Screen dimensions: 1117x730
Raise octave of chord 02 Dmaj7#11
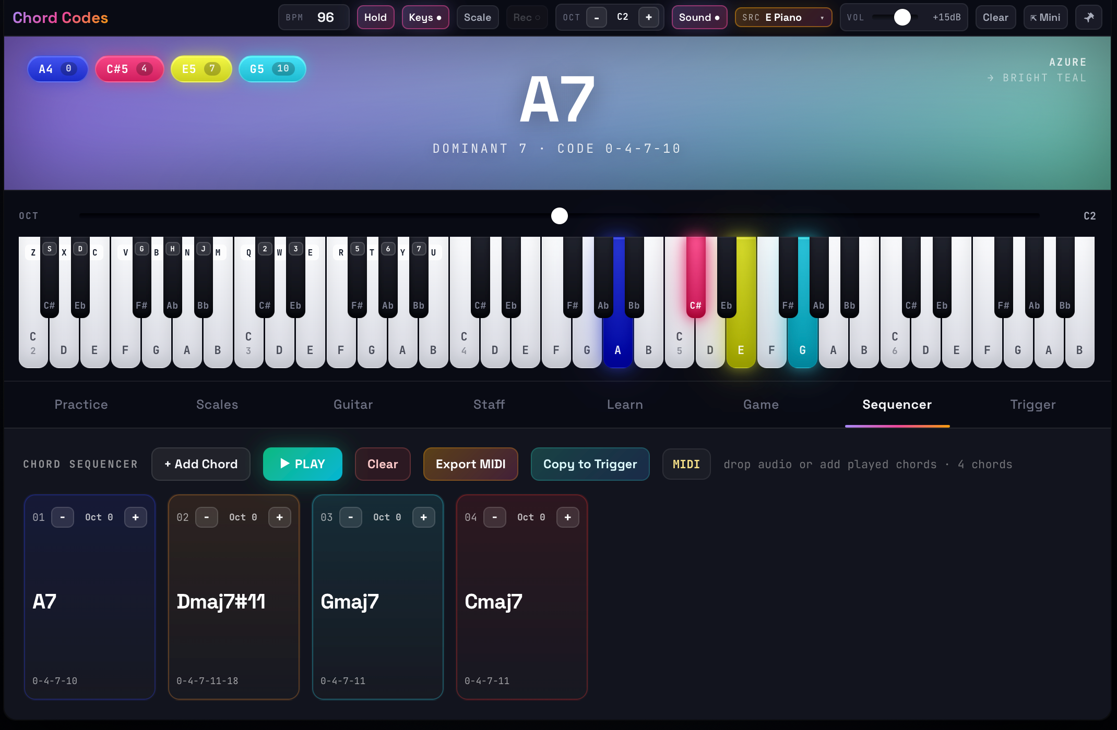coord(280,517)
